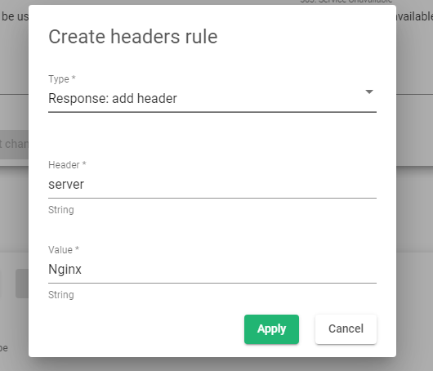This screenshot has width=433, height=371.
Task: Click the required asterisk beside the Value label
Action: (77, 248)
